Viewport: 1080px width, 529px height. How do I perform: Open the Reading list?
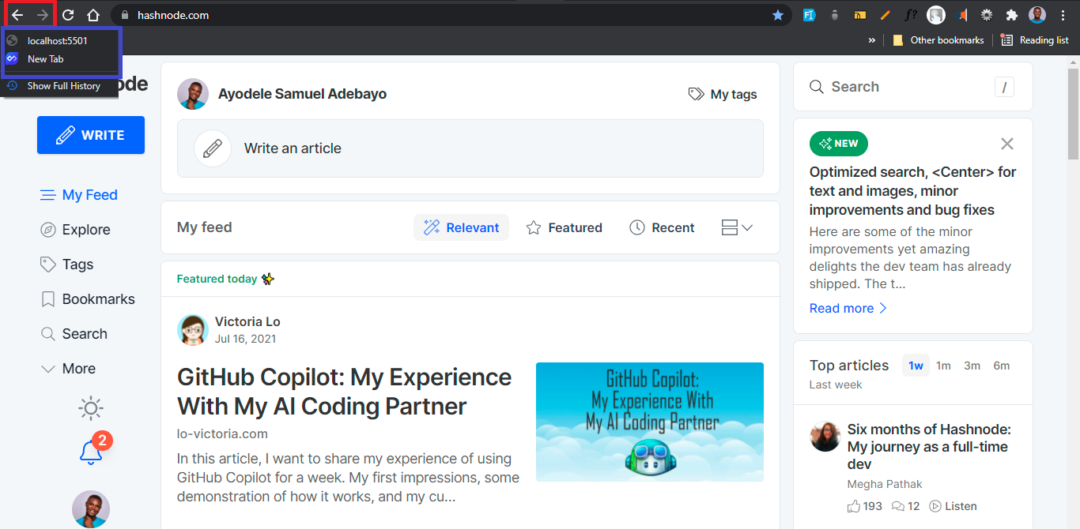[x=1035, y=40]
